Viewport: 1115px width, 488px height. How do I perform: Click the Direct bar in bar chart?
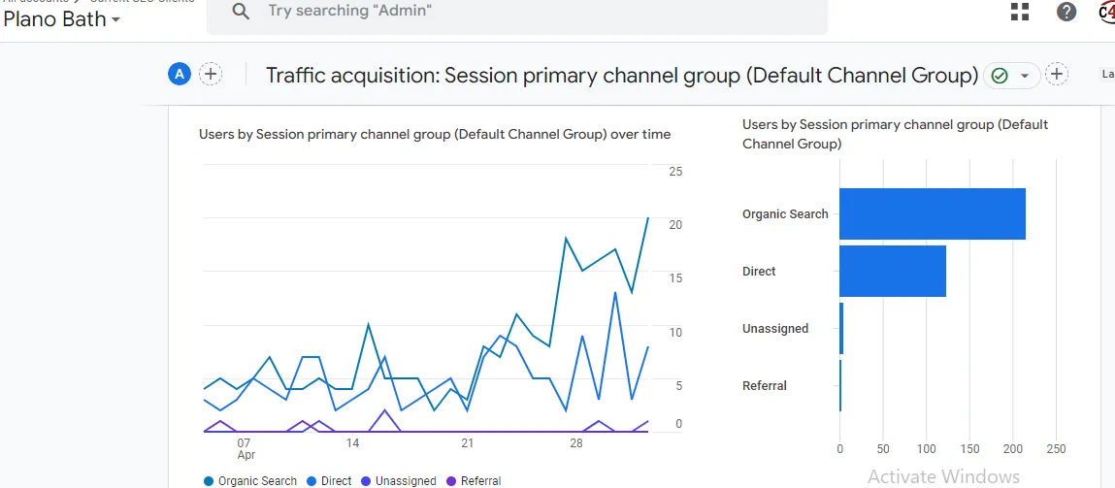click(x=893, y=271)
